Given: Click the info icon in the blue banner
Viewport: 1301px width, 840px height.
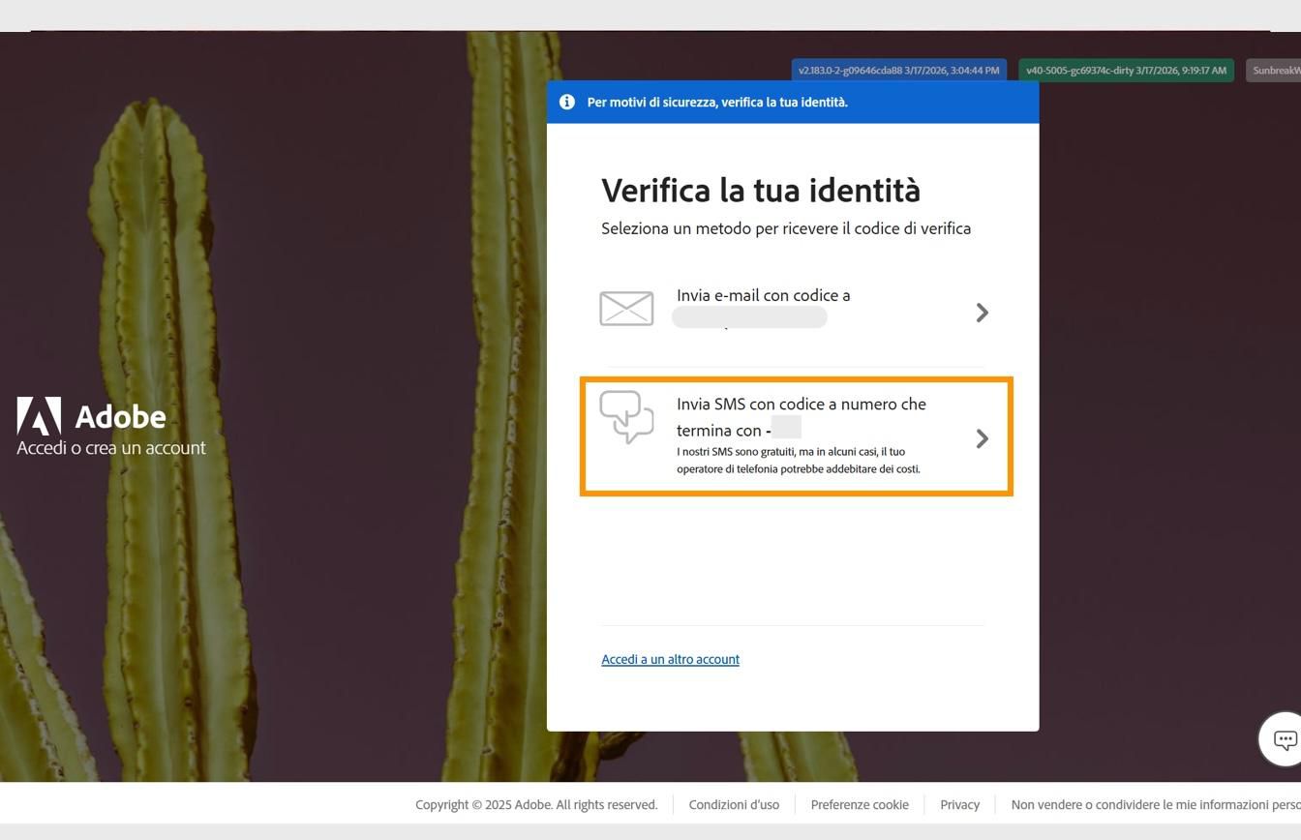Looking at the screenshot, I should [567, 102].
